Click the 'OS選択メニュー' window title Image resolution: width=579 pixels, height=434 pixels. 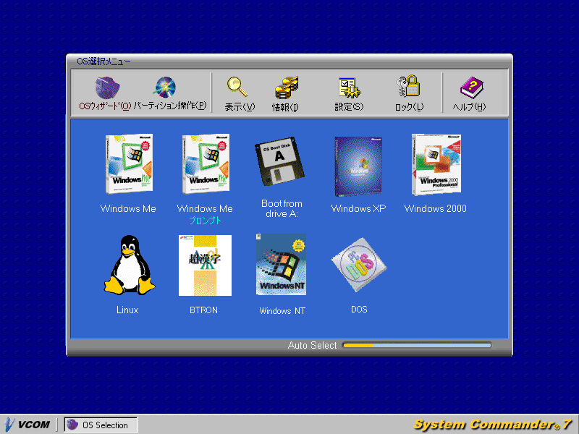click(x=103, y=61)
